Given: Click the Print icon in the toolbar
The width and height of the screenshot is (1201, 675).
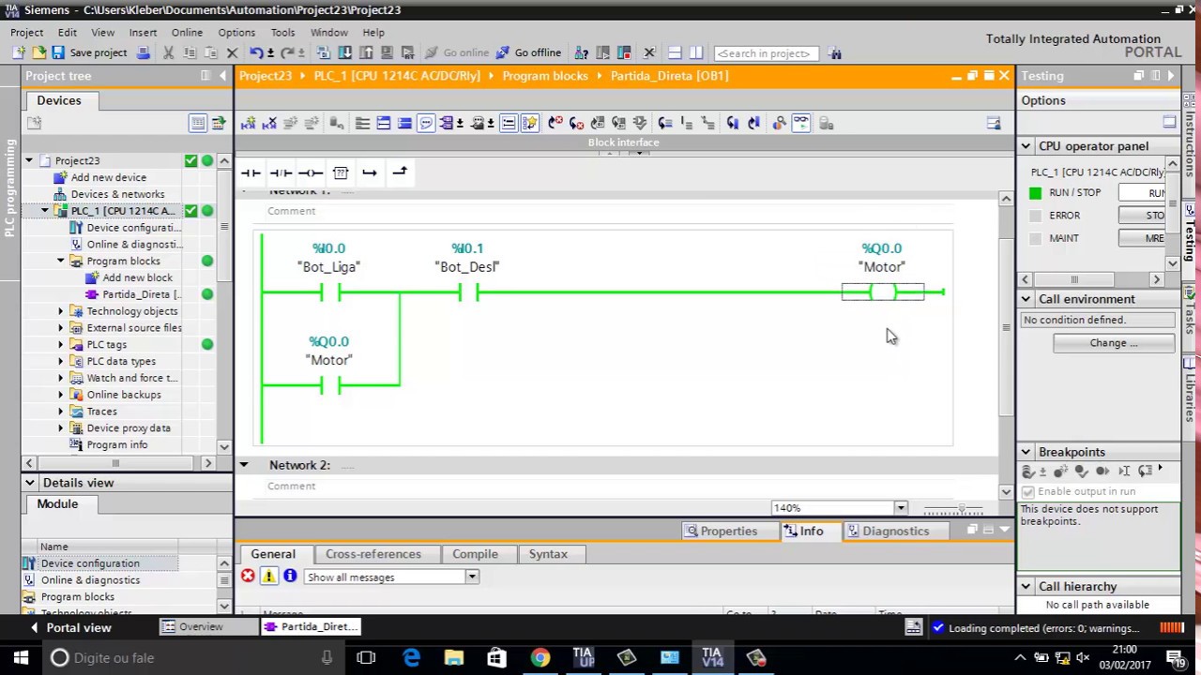Looking at the screenshot, I should click(143, 53).
